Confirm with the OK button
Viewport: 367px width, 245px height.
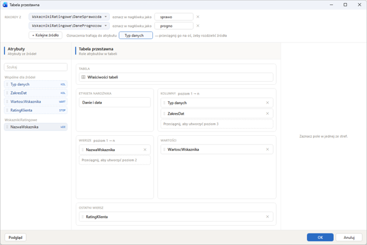pyautogui.click(x=320, y=237)
